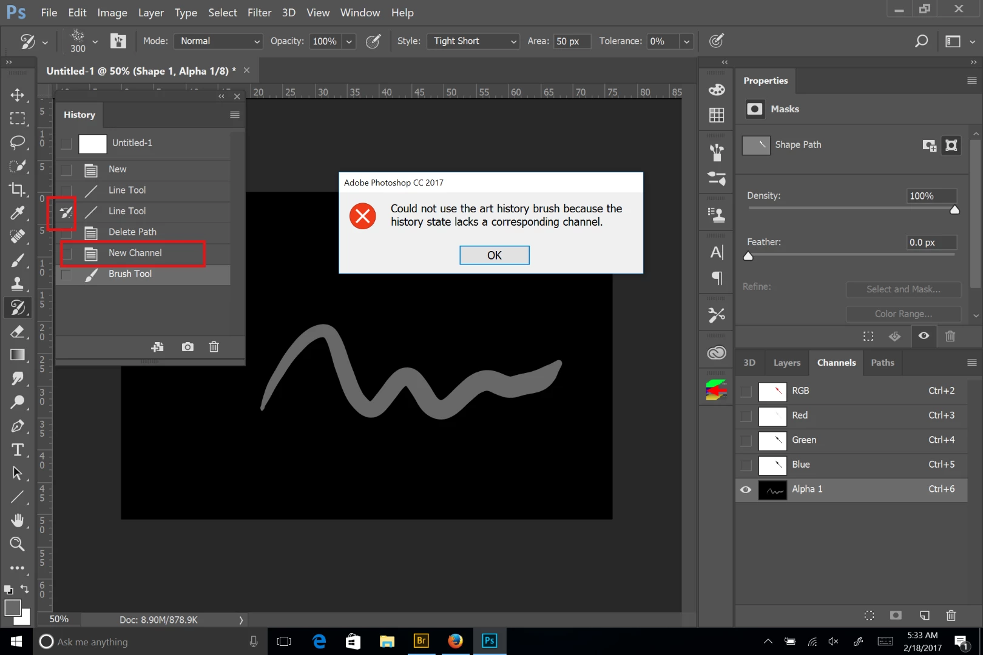Image resolution: width=983 pixels, height=655 pixels.
Task: Select the Zoom tool
Action: [17, 544]
